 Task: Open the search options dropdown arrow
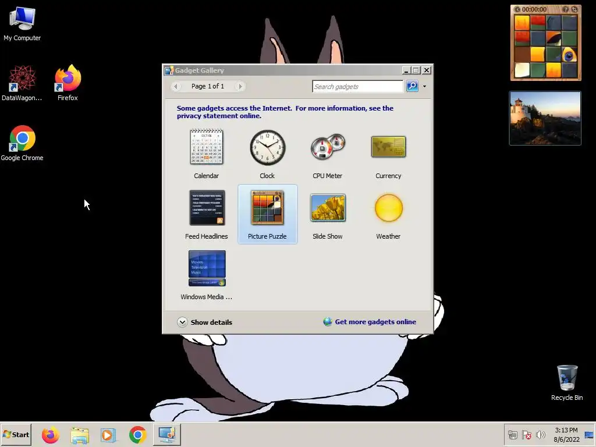424,86
